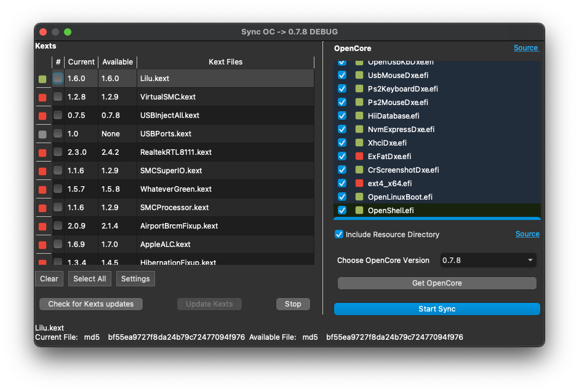Viewport: 579px width, 392px height.
Task: Tick the checkbox for USBPorts.kext
Action: coord(58,133)
